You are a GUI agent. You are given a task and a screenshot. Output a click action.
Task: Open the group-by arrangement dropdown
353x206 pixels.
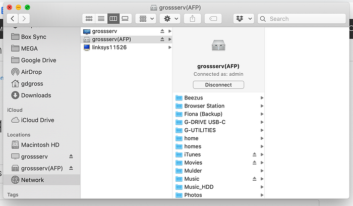tap(146, 19)
